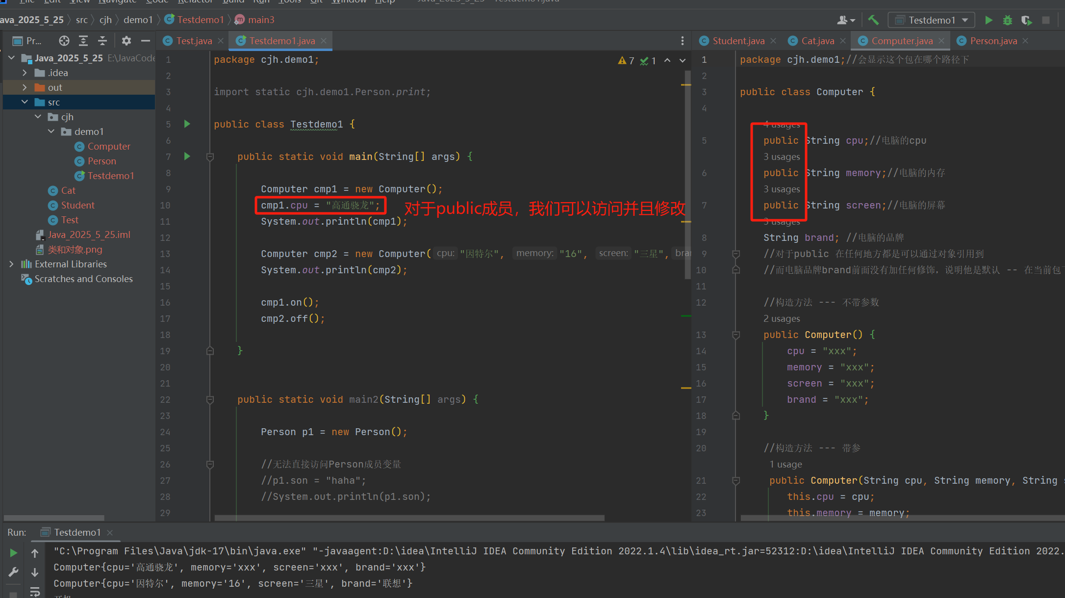
Task: Open the Testdemo1 run configuration dropdown
Action: tap(931, 20)
